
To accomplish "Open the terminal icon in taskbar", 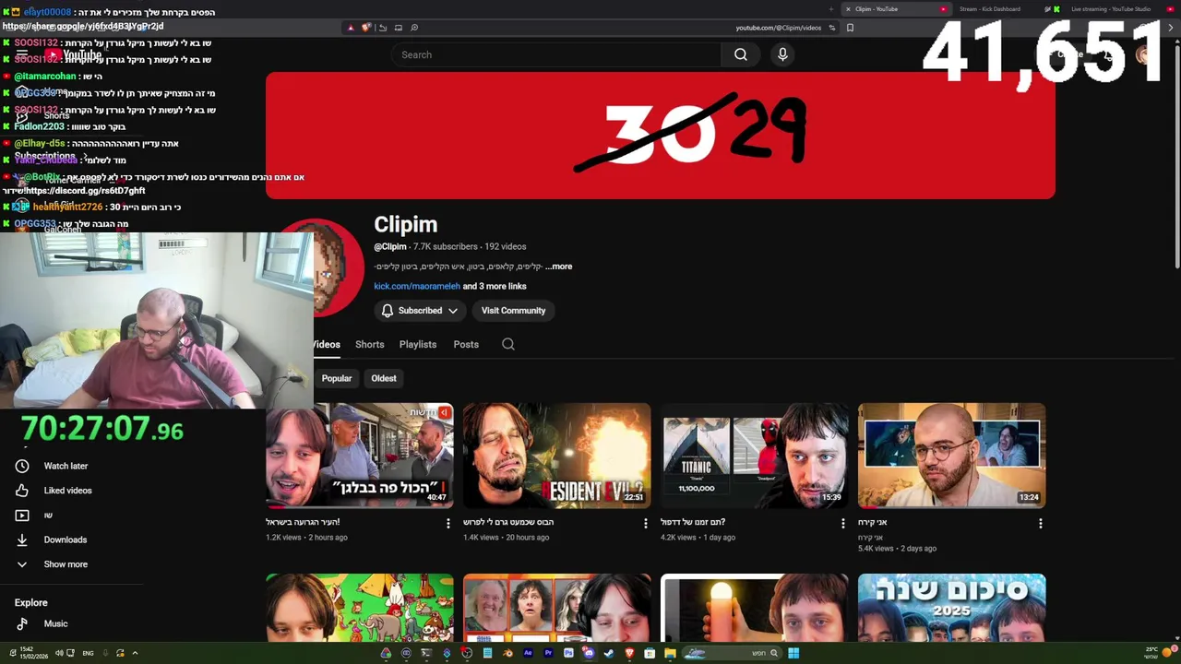I will (426, 653).
